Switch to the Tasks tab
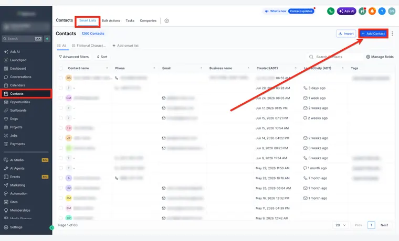399x241 pixels. (130, 20)
